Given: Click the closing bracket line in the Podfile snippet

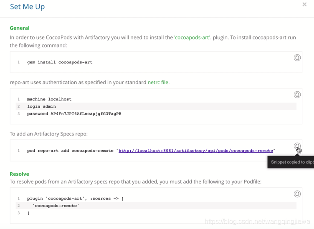Looking at the screenshot, I should pos(28,213).
